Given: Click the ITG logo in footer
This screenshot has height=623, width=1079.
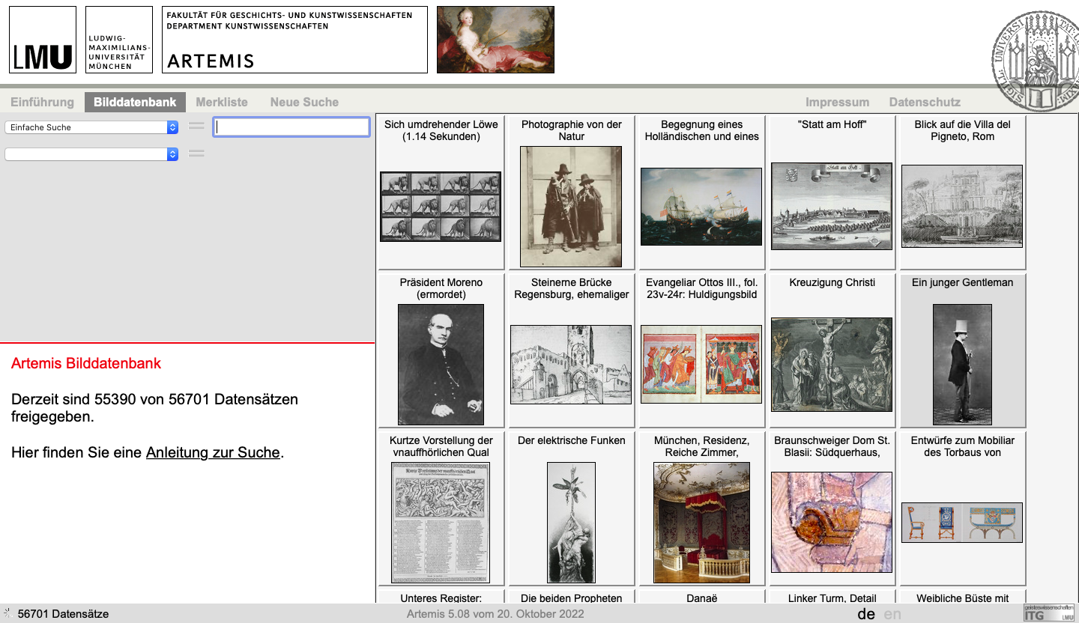Looking at the screenshot, I should click(1049, 613).
